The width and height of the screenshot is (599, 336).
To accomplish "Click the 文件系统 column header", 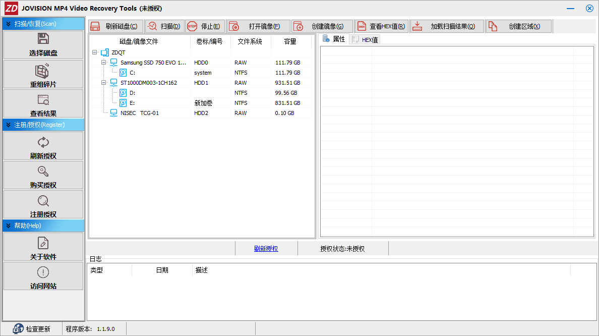I will [x=250, y=41].
